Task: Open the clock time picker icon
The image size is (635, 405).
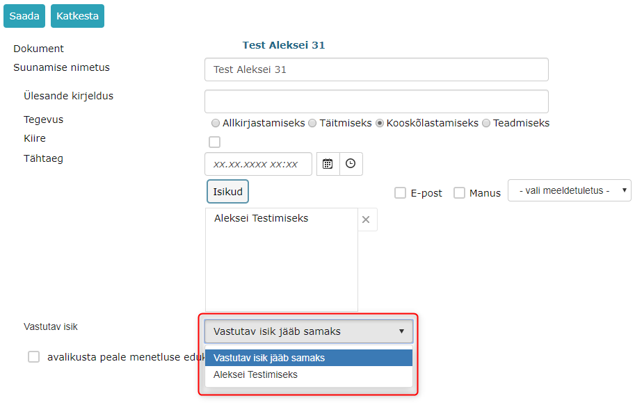Action: point(351,164)
